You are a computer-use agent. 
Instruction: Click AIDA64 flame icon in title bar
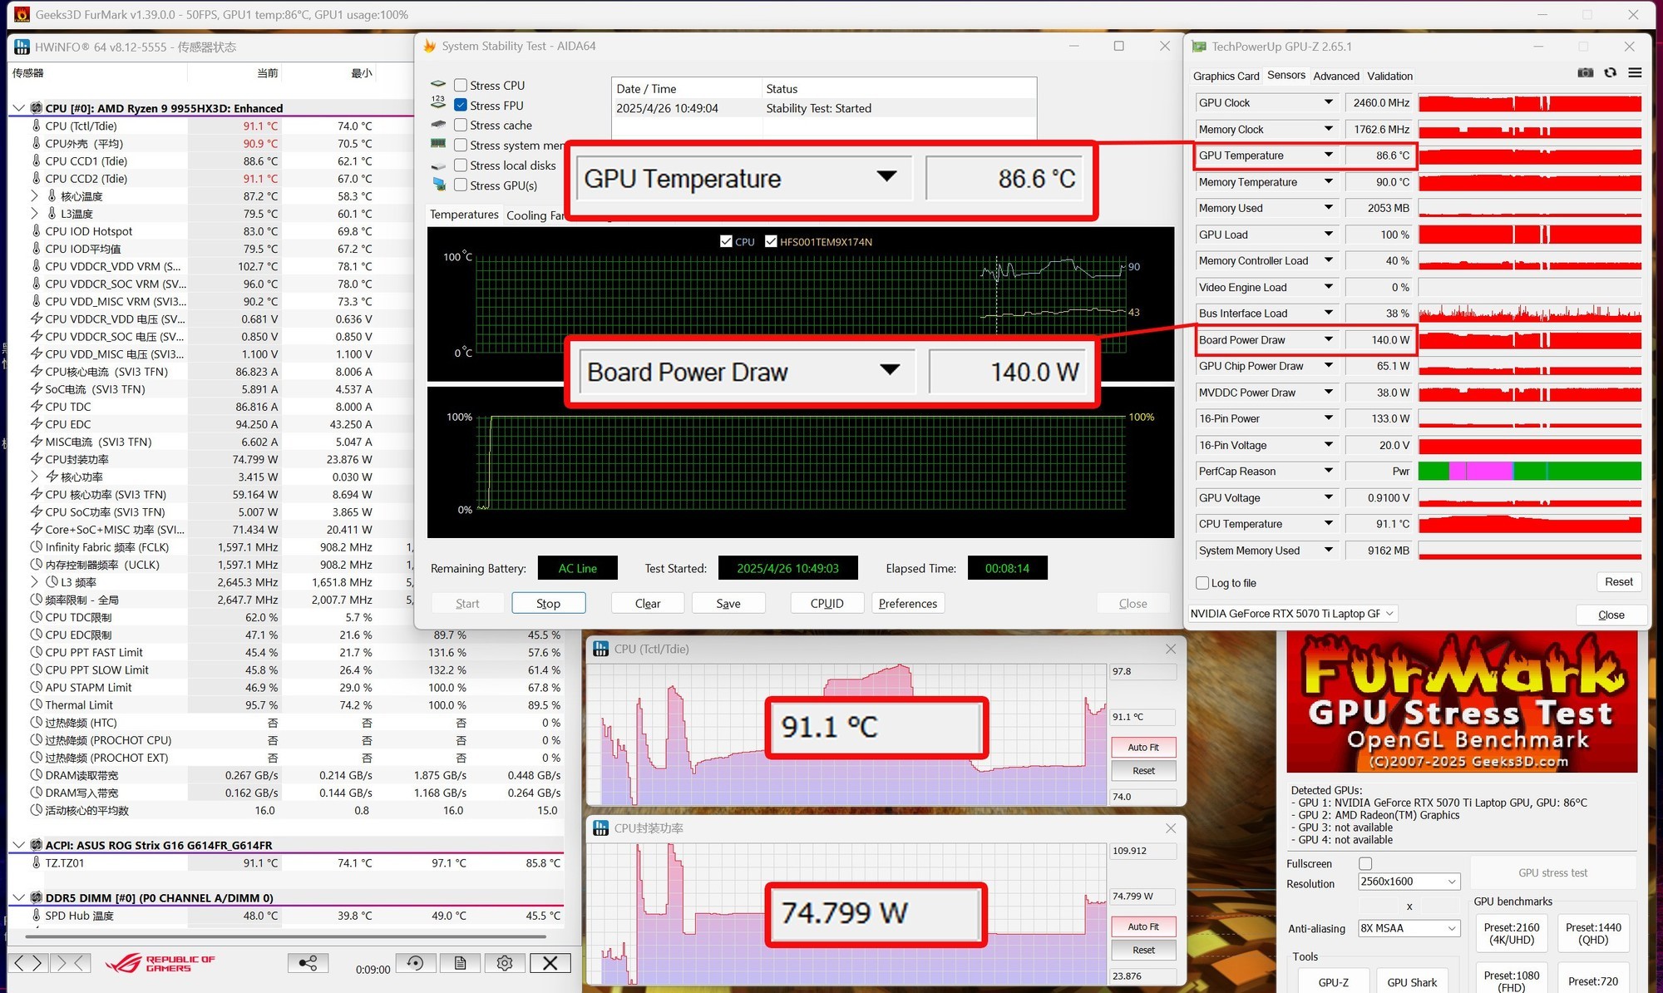pos(430,46)
